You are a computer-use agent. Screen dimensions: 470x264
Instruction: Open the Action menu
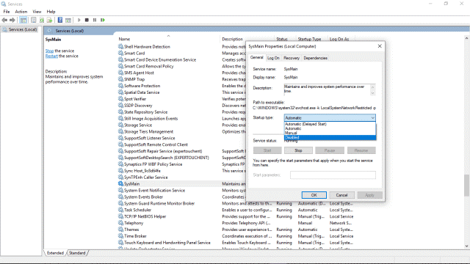21,12
